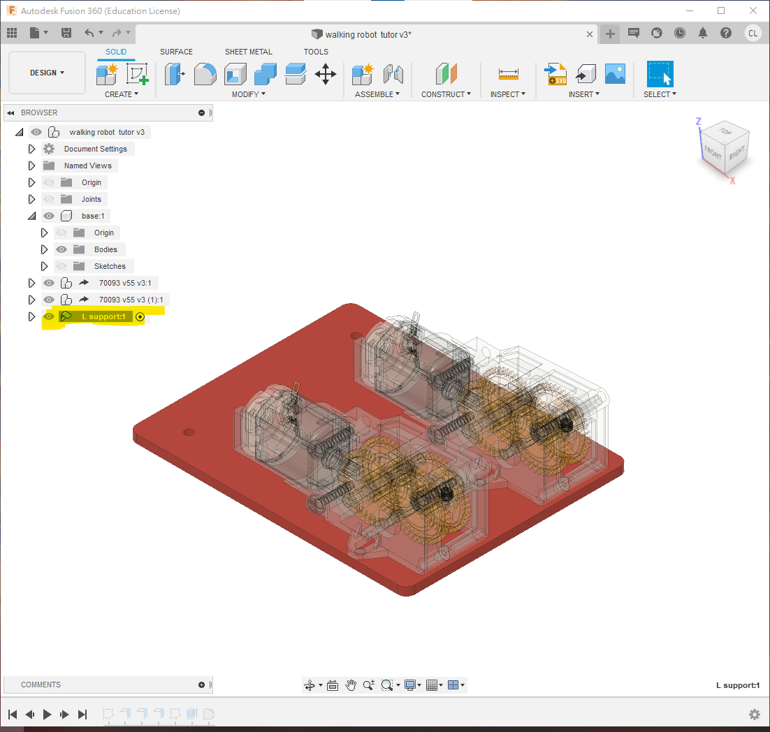The image size is (770, 732).
Task: Click the Insert SVG icon
Action: pos(555,73)
